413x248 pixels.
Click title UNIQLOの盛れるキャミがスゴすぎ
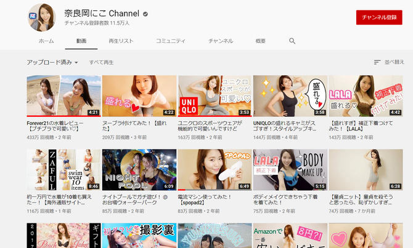pos(285,126)
